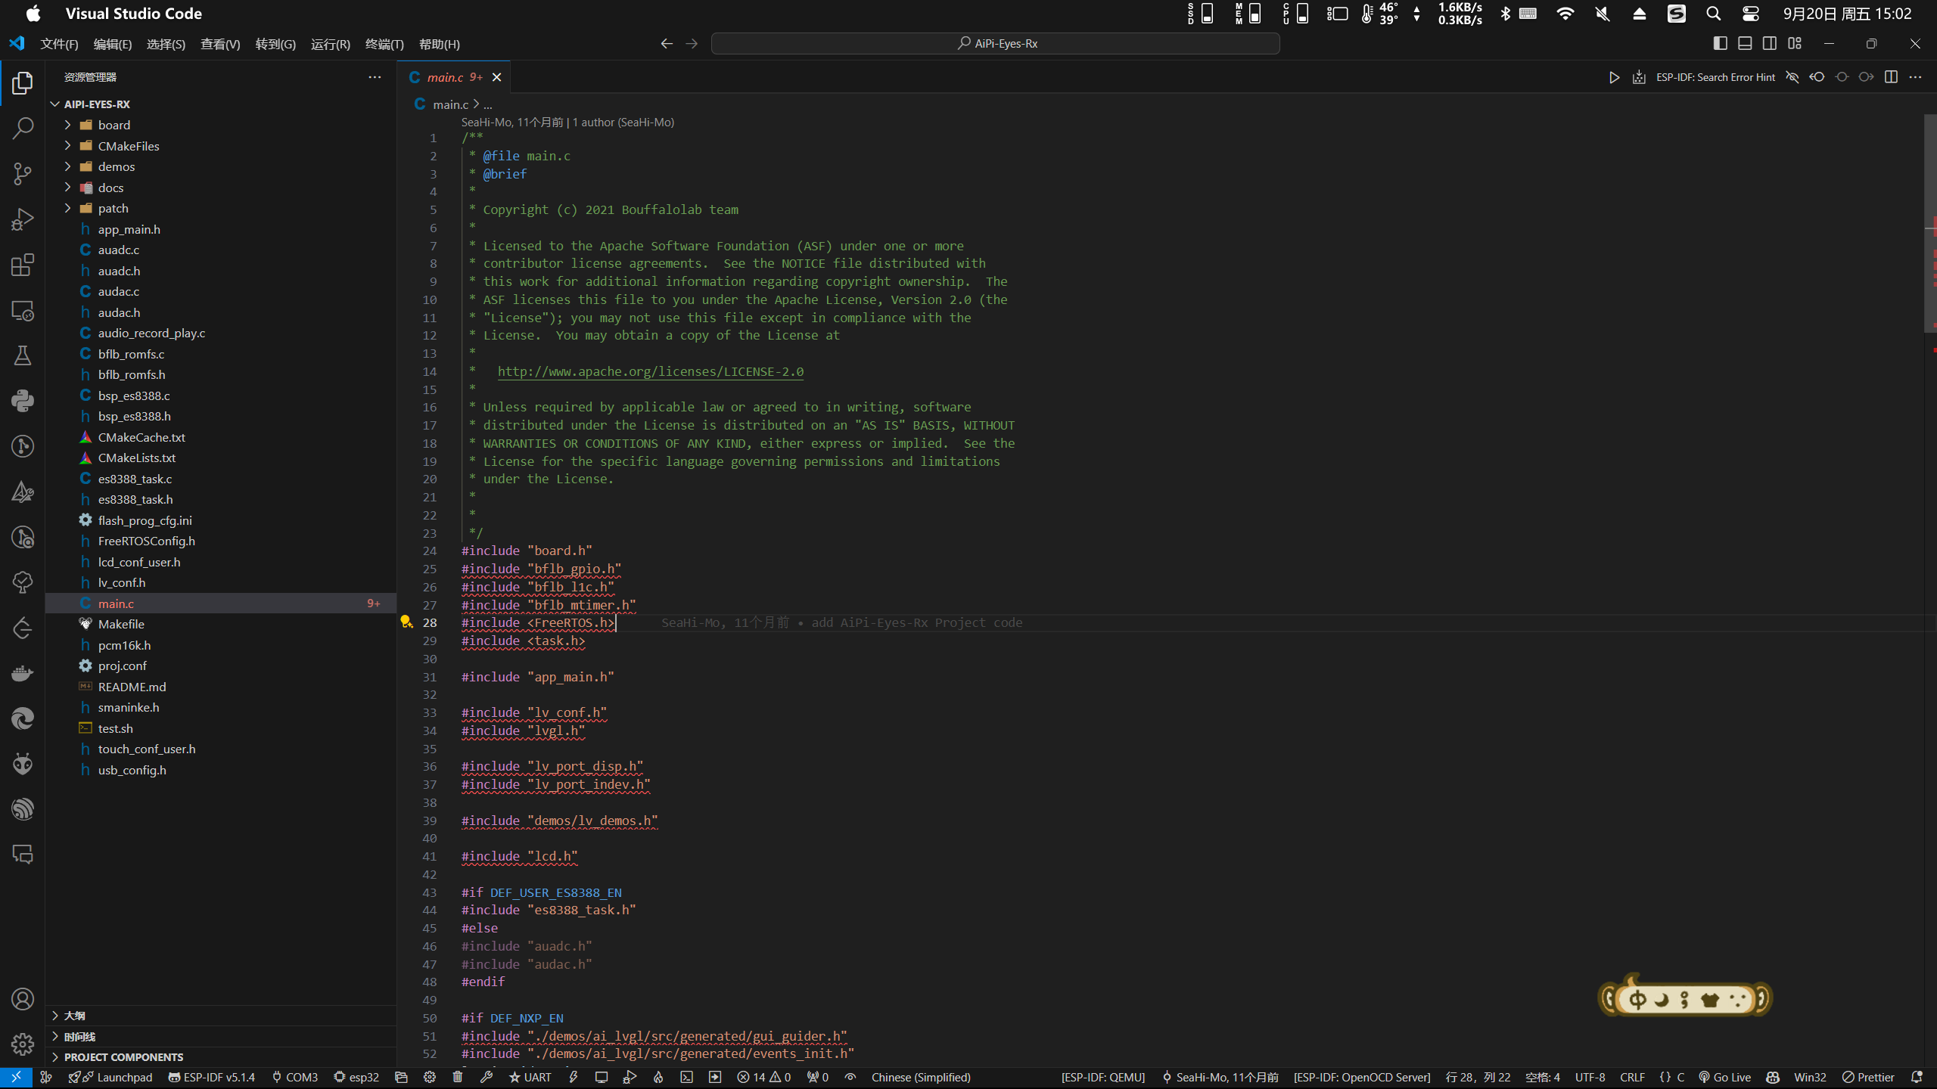Image resolution: width=1937 pixels, height=1089 pixels.
Task: Select the main.c editor tab
Action: pyautogui.click(x=453, y=77)
